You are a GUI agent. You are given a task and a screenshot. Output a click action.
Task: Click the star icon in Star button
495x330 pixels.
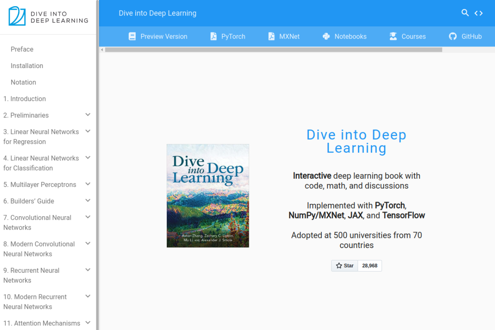point(339,266)
